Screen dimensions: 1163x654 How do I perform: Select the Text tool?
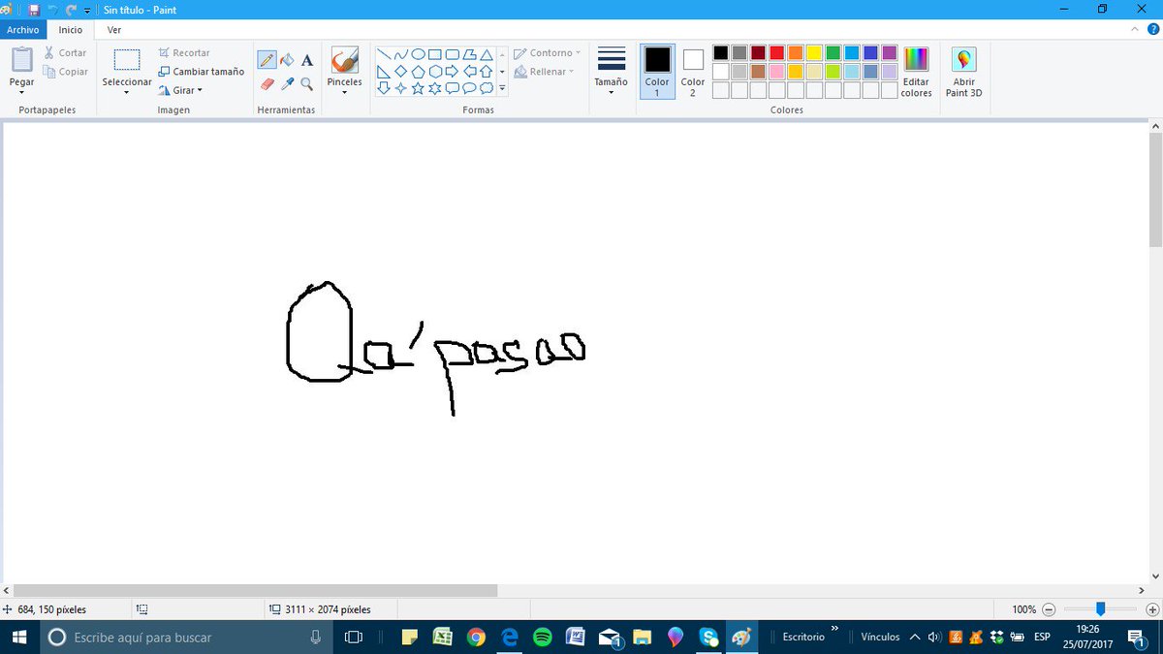307,60
